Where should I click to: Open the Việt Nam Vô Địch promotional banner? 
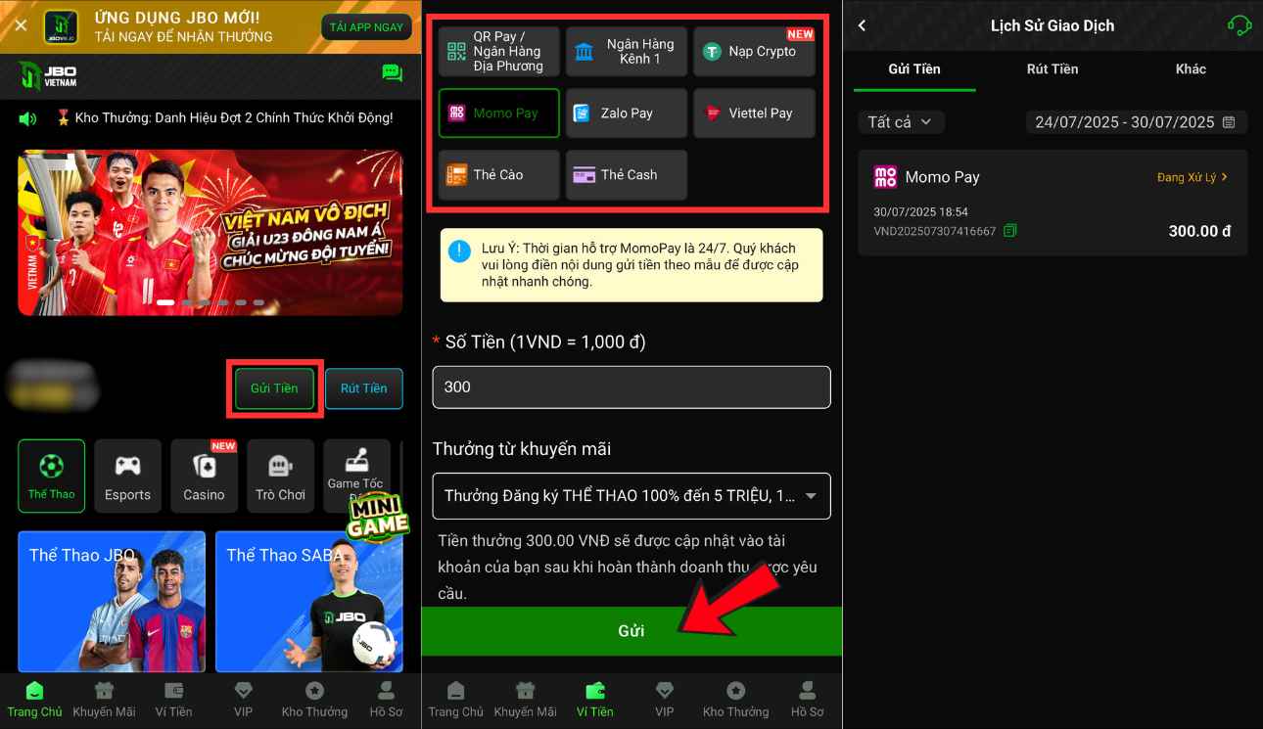pyautogui.click(x=210, y=232)
